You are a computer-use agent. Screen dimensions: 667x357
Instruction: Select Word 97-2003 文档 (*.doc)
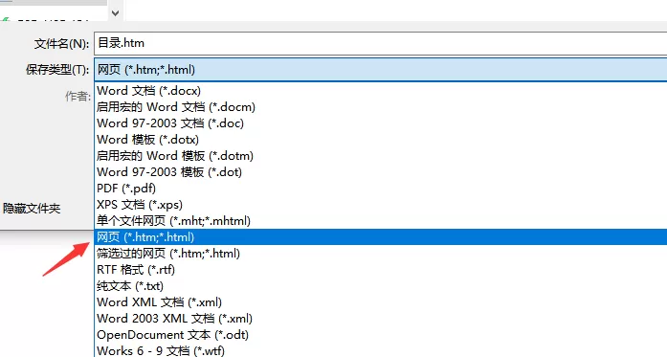pos(380,123)
